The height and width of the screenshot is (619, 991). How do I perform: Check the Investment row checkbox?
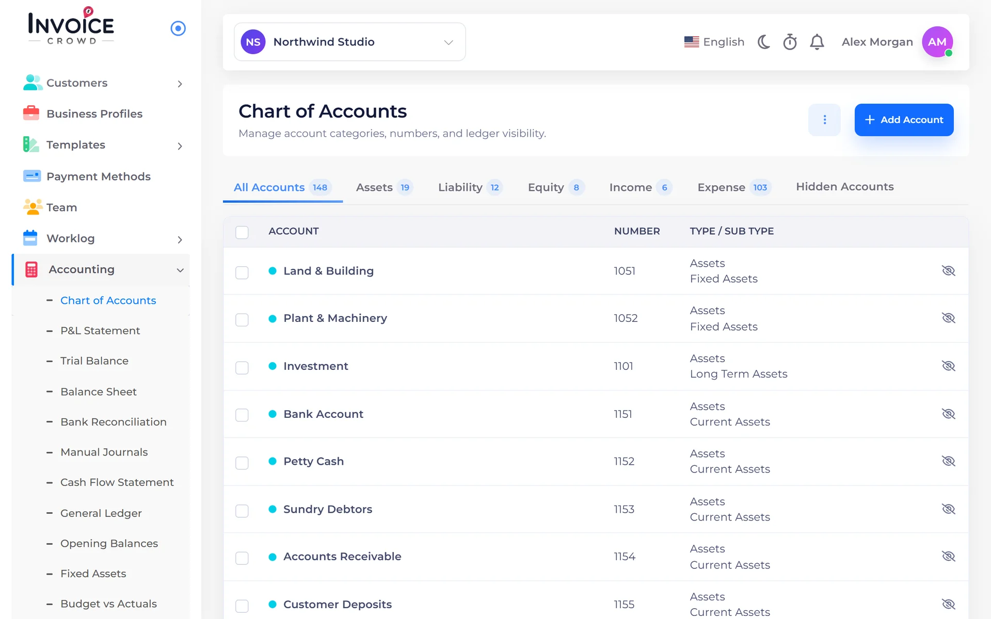coord(242,368)
